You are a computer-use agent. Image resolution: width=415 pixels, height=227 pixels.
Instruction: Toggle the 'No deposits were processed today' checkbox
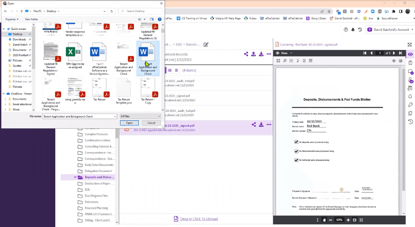[x=297, y=142]
